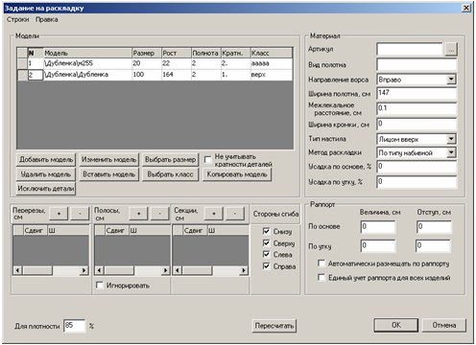Click minus button for Перерезы
The width and height of the screenshot is (476, 345).
80,214
